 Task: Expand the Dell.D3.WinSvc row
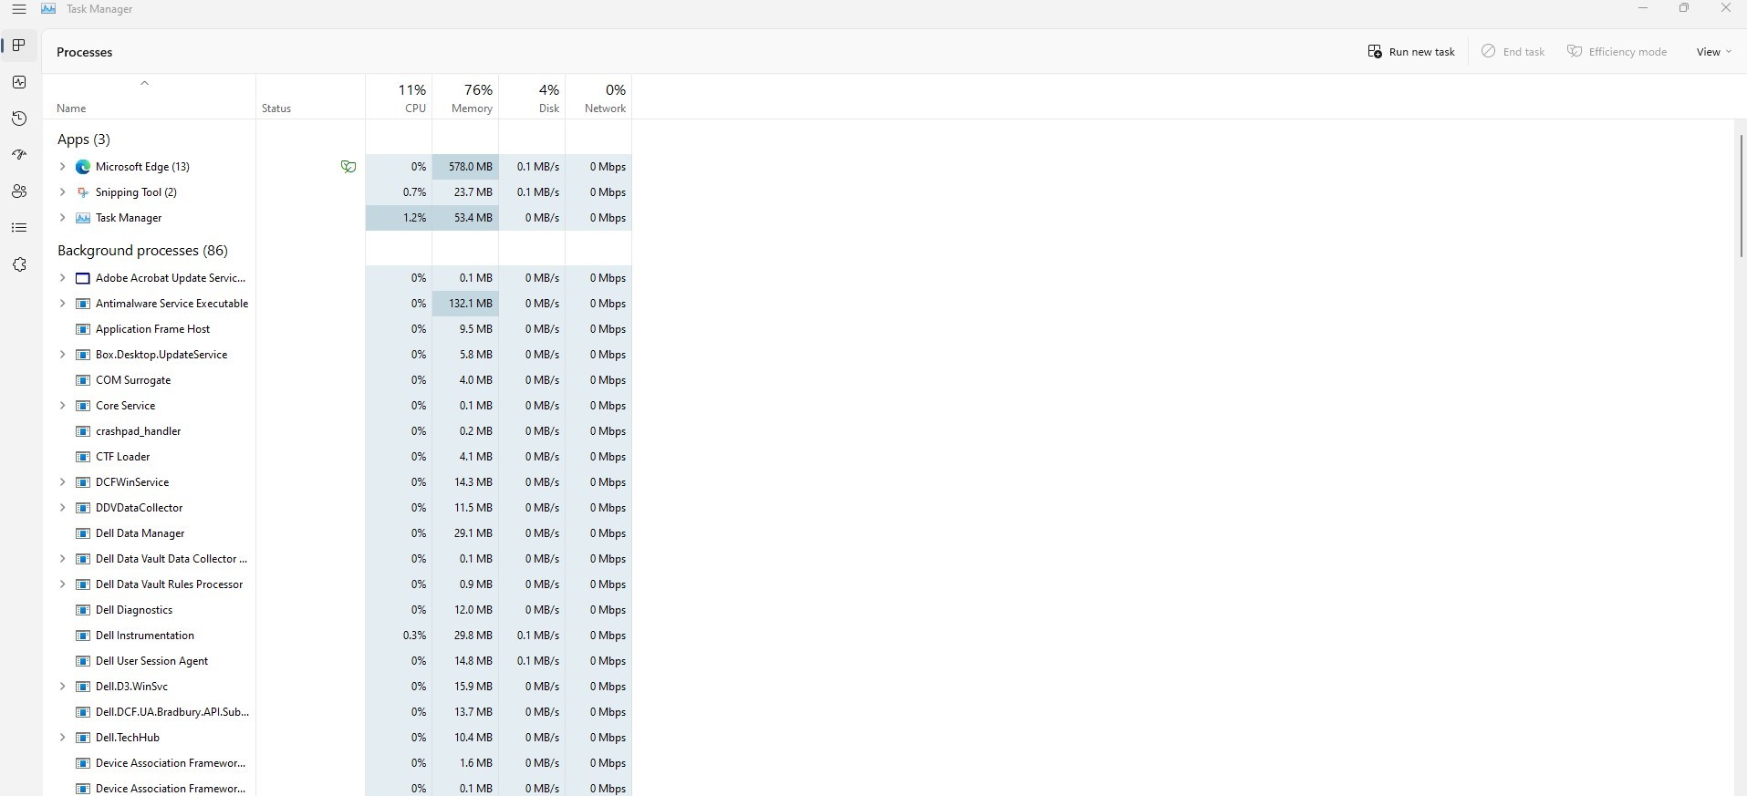tap(62, 687)
